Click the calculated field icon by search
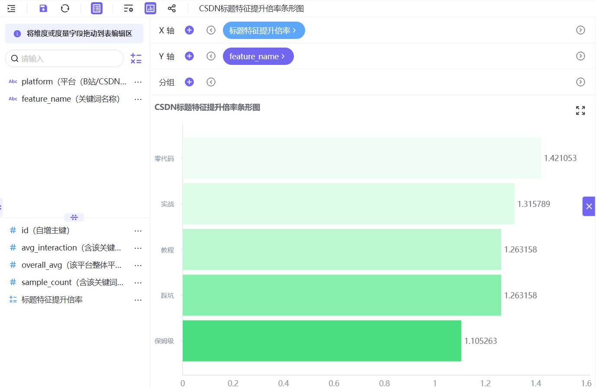Screen dimensions: 596x388 tap(136, 58)
